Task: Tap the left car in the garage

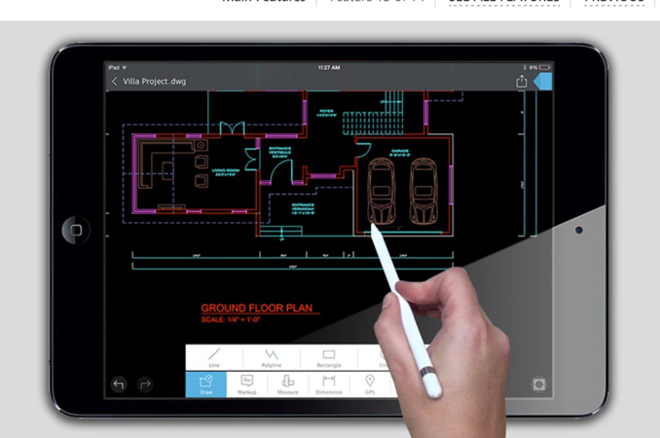Action: click(x=382, y=191)
